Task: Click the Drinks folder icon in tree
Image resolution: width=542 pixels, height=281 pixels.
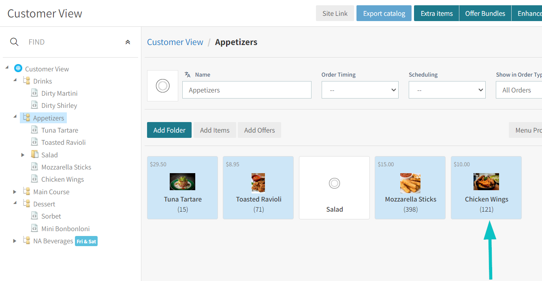Action: [26, 81]
